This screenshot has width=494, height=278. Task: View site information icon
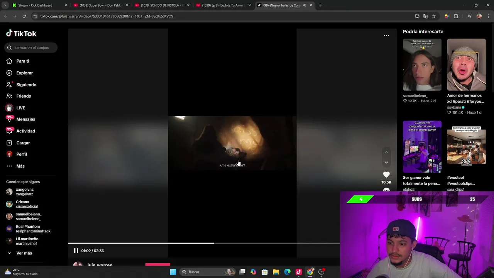pos(35,16)
